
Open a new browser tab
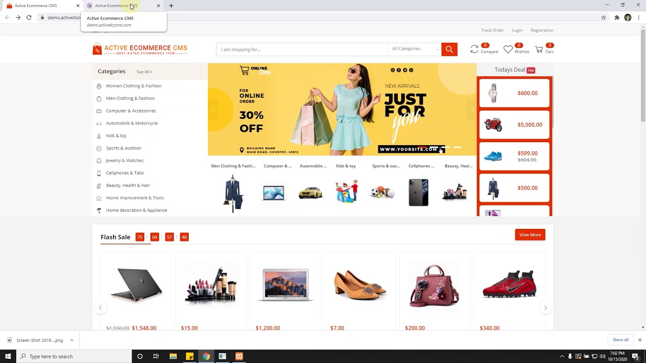(171, 6)
